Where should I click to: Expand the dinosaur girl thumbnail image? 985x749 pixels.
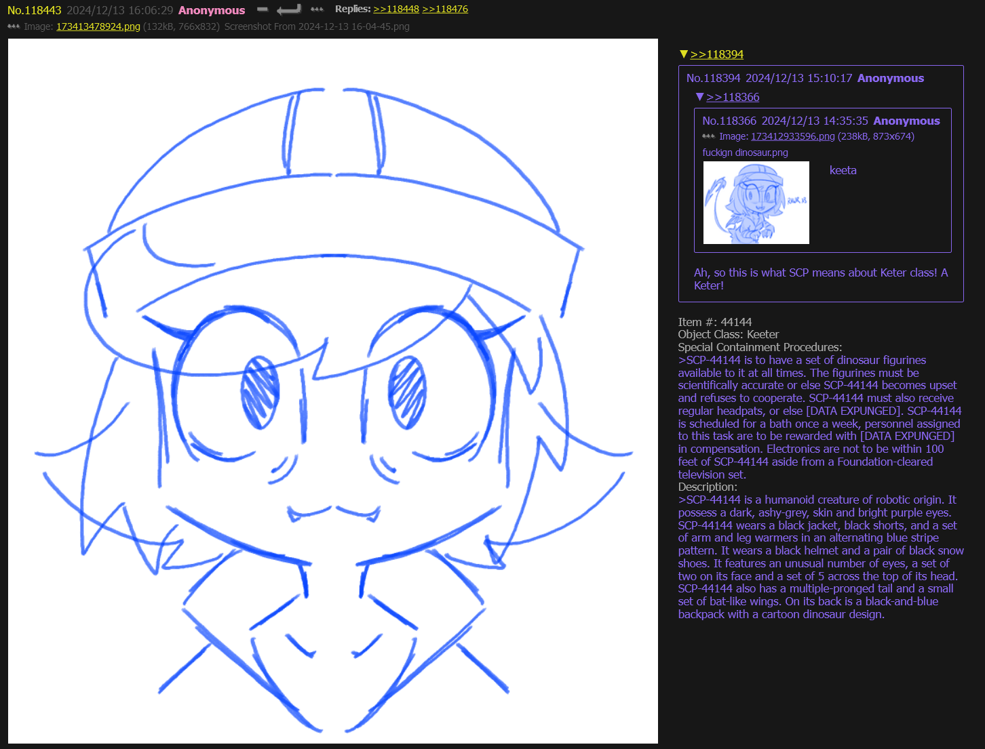click(x=756, y=203)
